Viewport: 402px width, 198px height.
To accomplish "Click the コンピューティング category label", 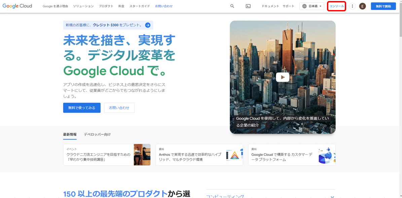I will 225,196.
